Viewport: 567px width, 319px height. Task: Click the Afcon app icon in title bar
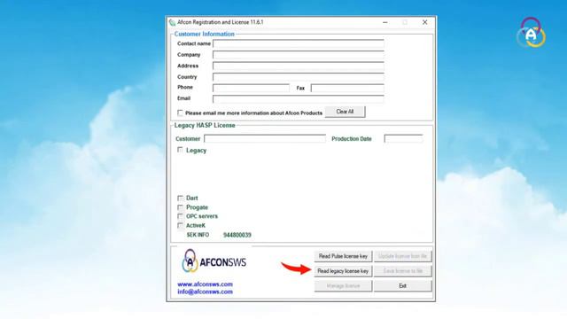(173, 22)
